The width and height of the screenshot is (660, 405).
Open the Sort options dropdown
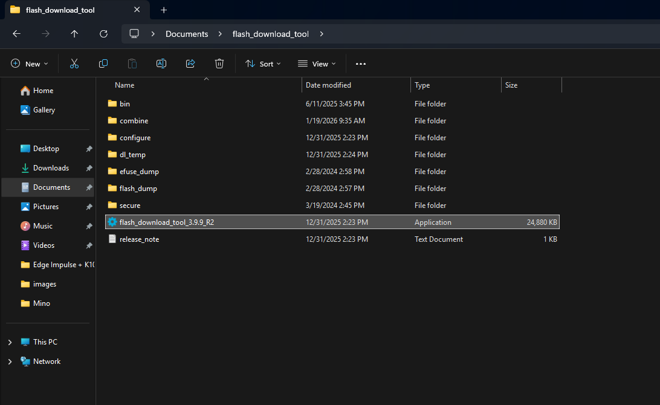pos(262,63)
